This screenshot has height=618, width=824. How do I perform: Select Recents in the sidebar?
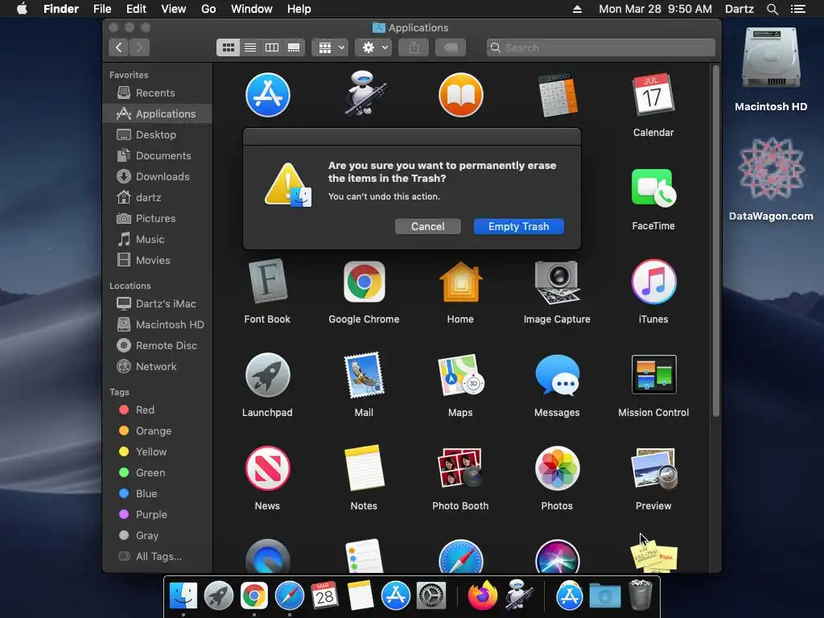[158, 93]
